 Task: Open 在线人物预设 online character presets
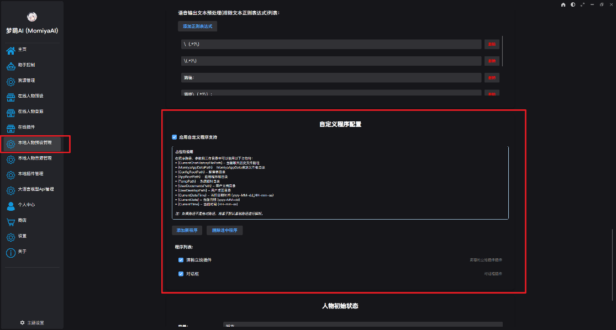pyautogui.click(x=30, y=95)
